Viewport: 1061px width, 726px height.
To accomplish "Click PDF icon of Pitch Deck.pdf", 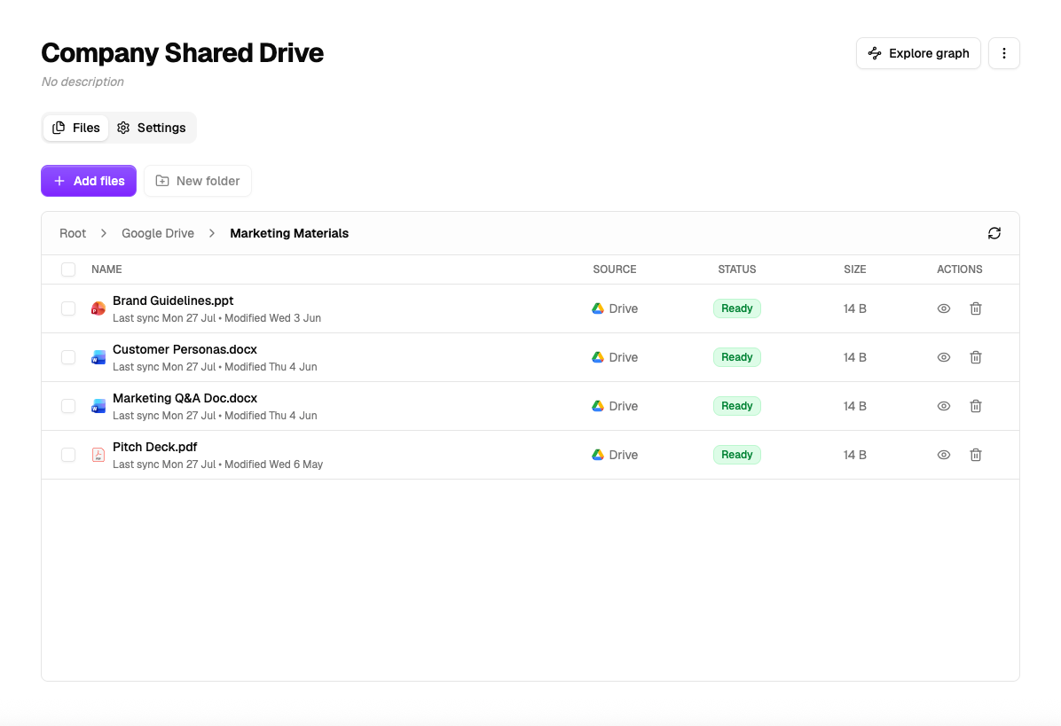I will click(x=98, y=455).
